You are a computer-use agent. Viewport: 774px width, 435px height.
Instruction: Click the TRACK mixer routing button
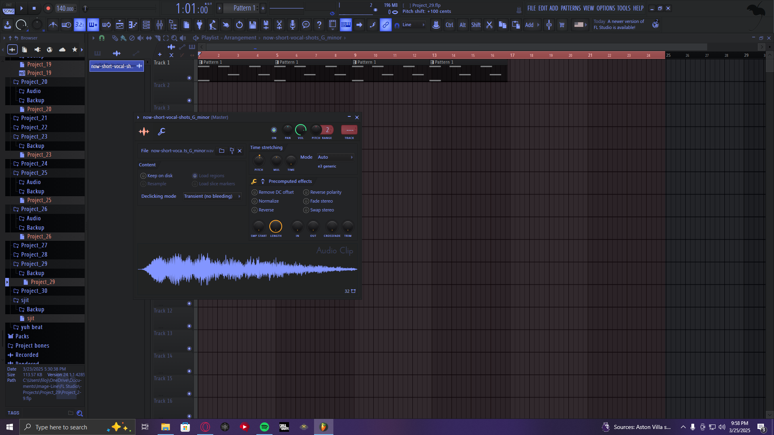(x=350, y=130)
